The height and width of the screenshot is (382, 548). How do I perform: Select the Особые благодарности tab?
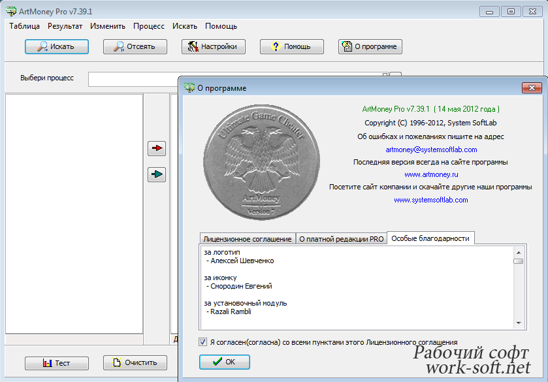coord(430,238)
